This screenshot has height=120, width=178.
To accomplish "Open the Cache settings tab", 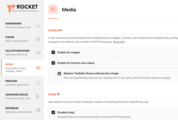I will coord(23,39).
